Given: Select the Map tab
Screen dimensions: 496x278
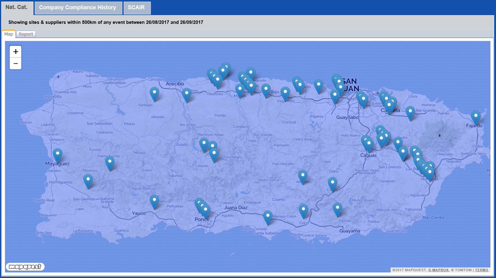Looking at the screenshot, I should point(9,34).
